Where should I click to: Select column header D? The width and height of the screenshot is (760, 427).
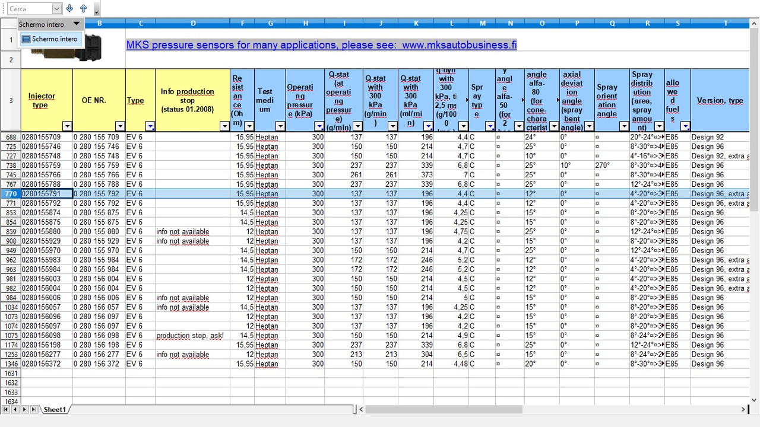[x=193, y=23]
